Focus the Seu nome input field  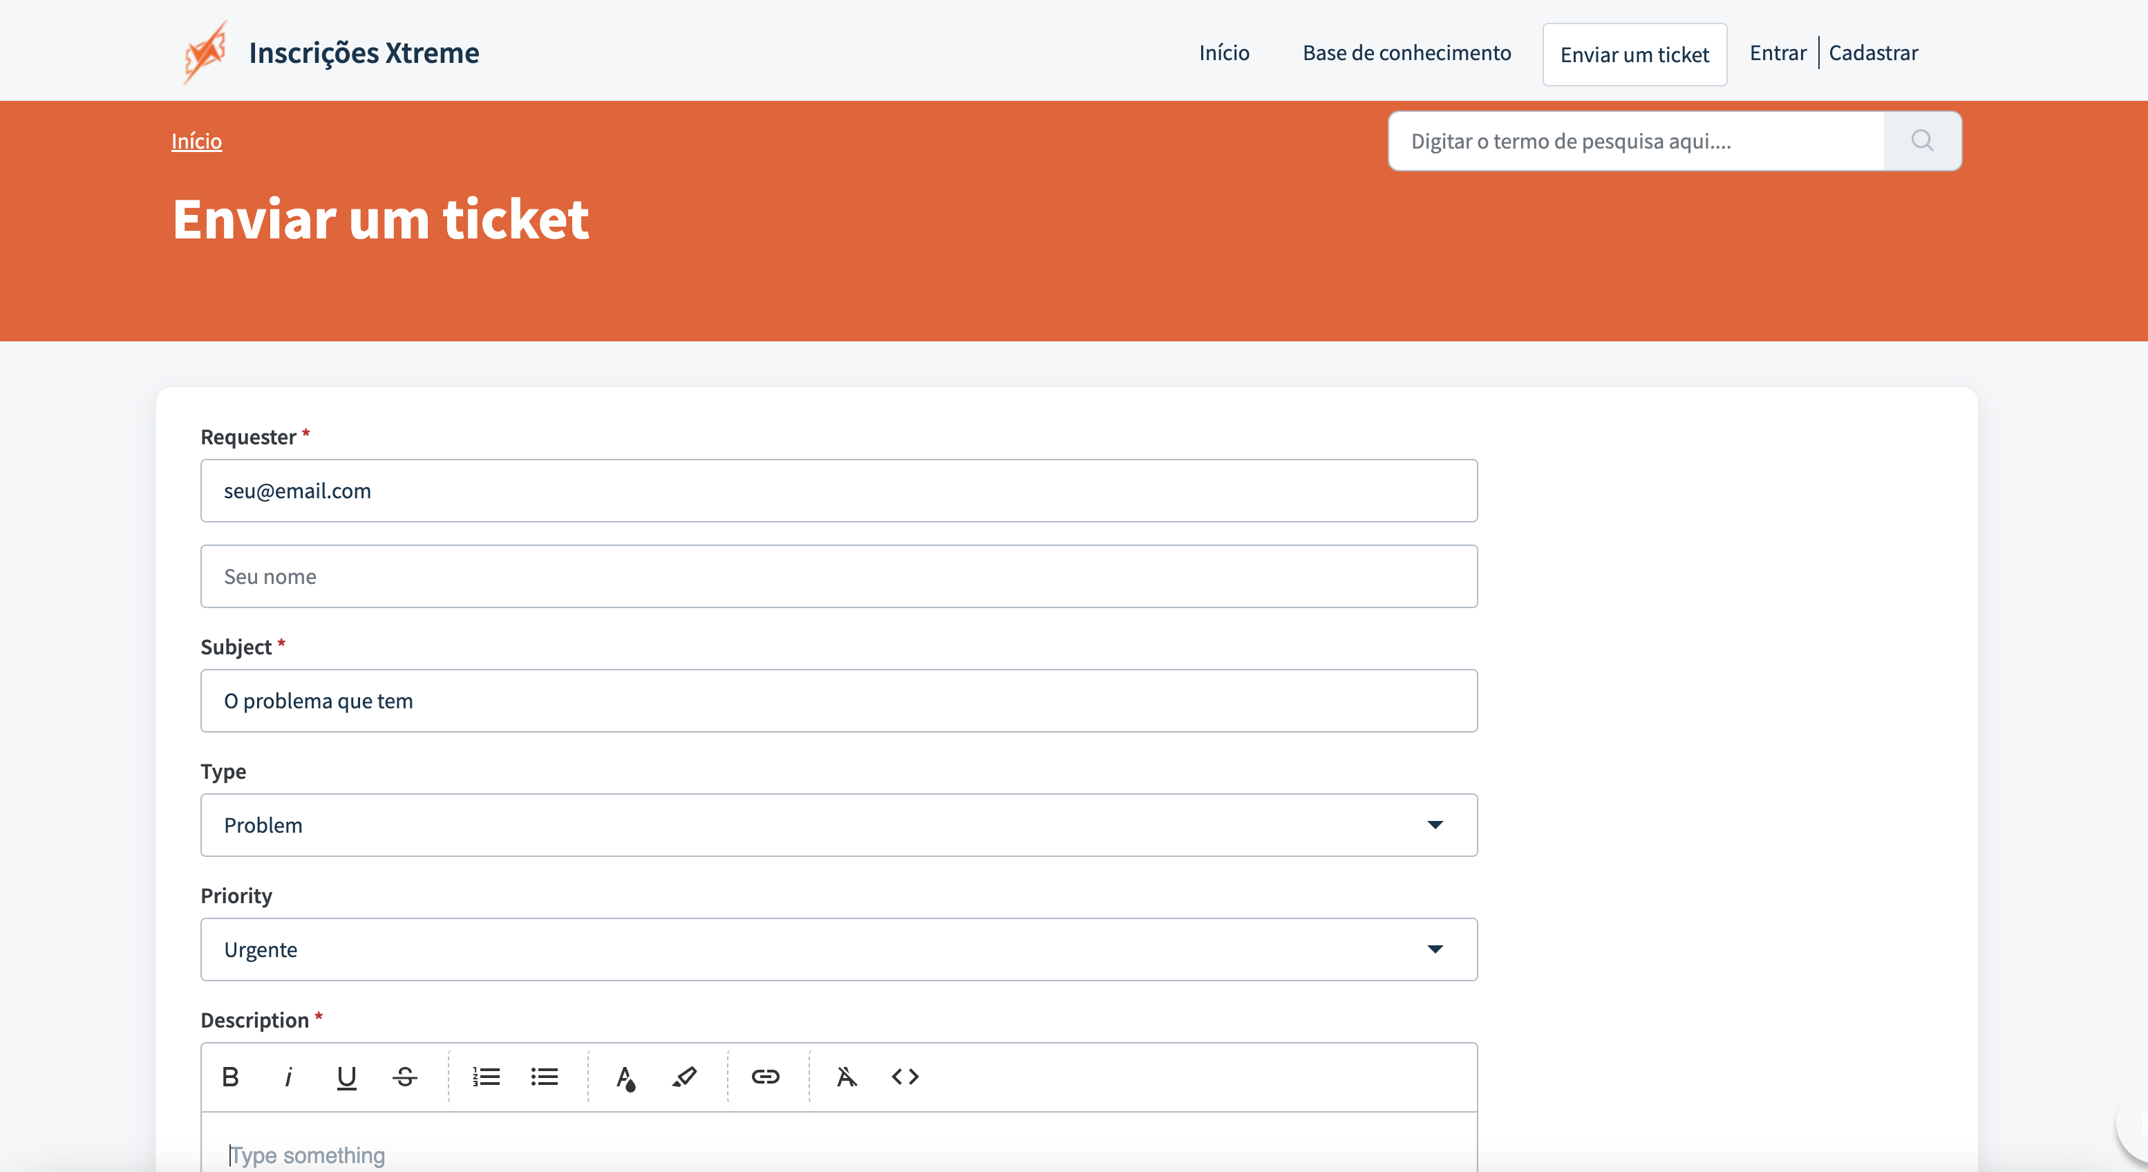pos(839,577)
